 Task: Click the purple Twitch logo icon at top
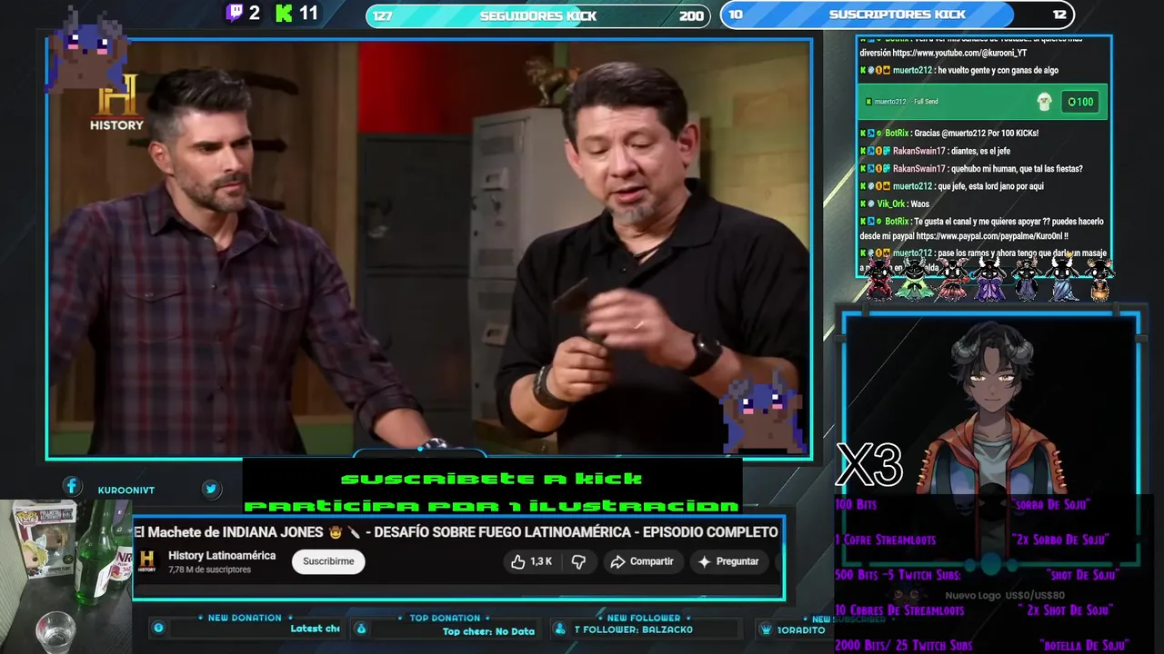click(x=235, y=13)
